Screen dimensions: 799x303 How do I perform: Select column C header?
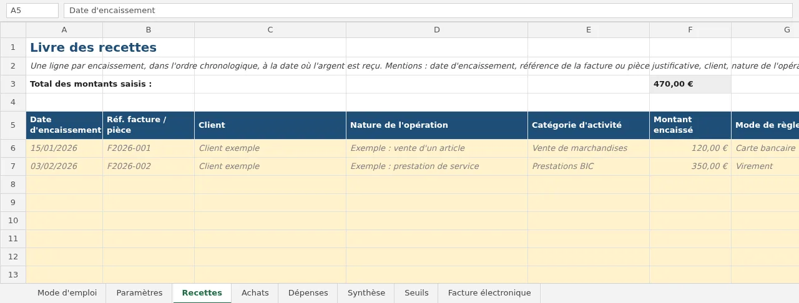[x=270, y=30]
